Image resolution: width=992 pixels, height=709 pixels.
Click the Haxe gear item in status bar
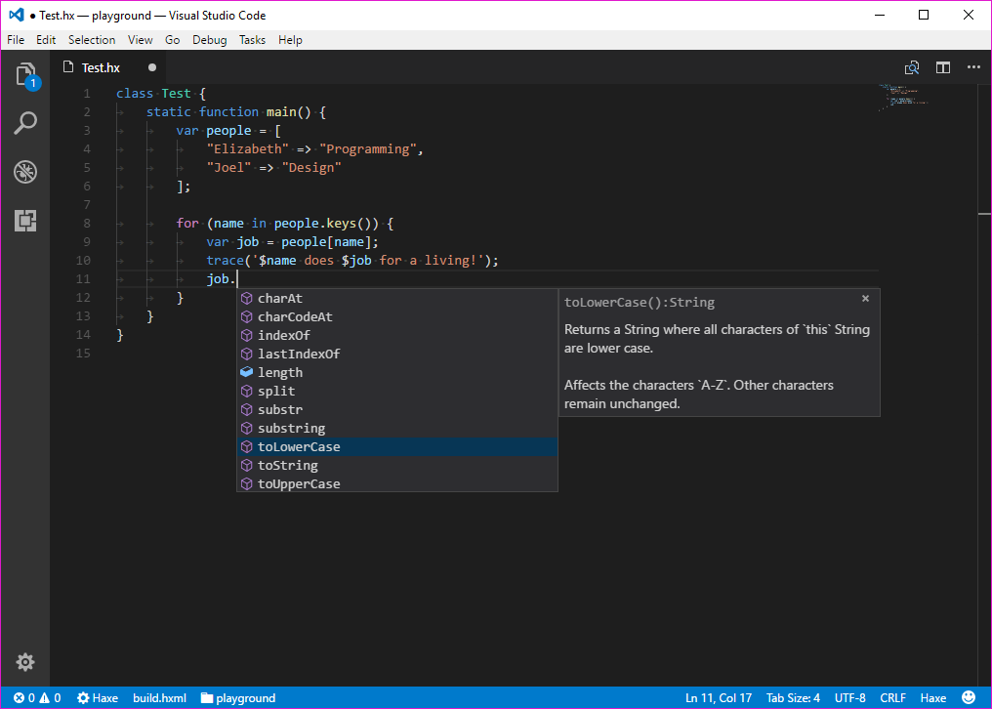pos(98,697)
